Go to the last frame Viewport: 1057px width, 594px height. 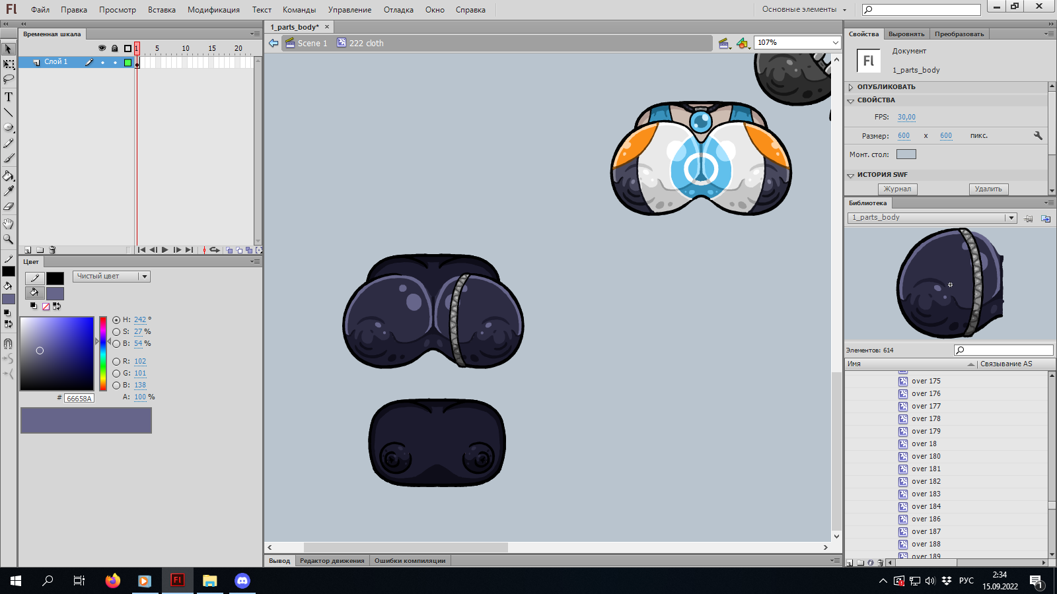coord(190,250)
